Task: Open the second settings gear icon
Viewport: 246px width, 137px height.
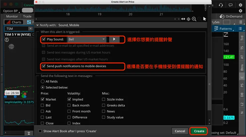Action: point(240,11)
